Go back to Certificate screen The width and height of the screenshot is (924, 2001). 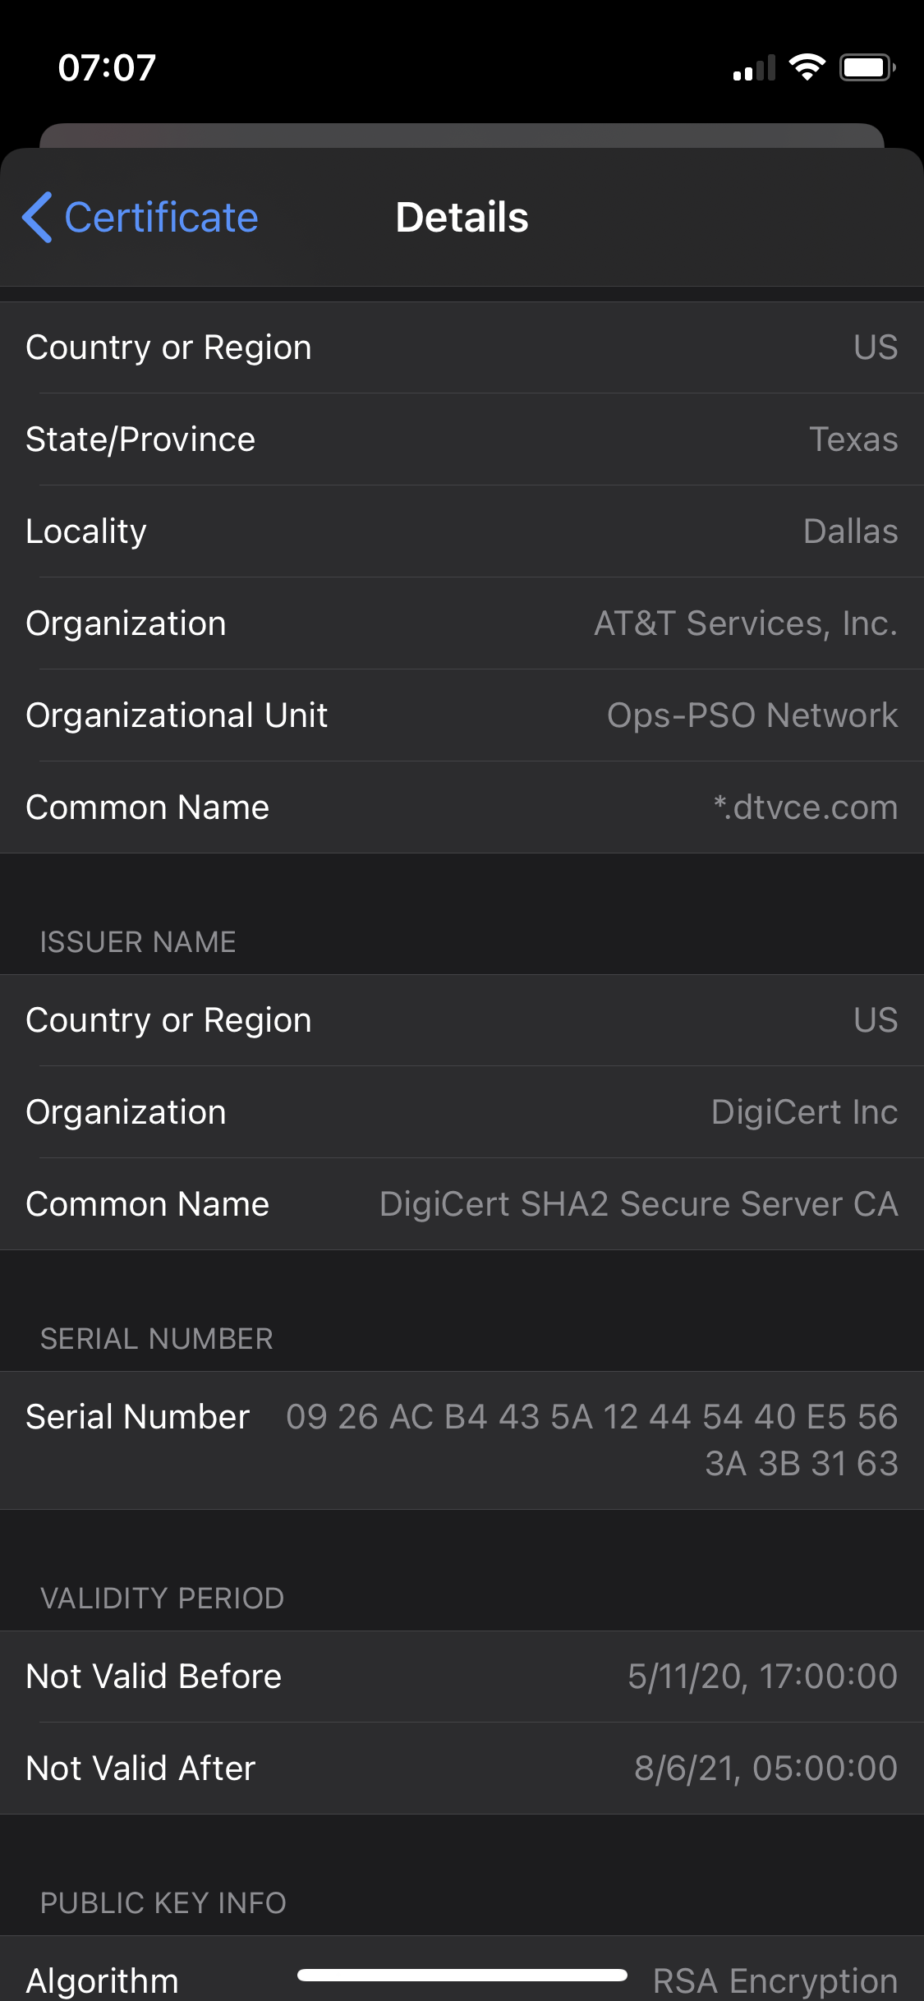click(x=161, y=218)
